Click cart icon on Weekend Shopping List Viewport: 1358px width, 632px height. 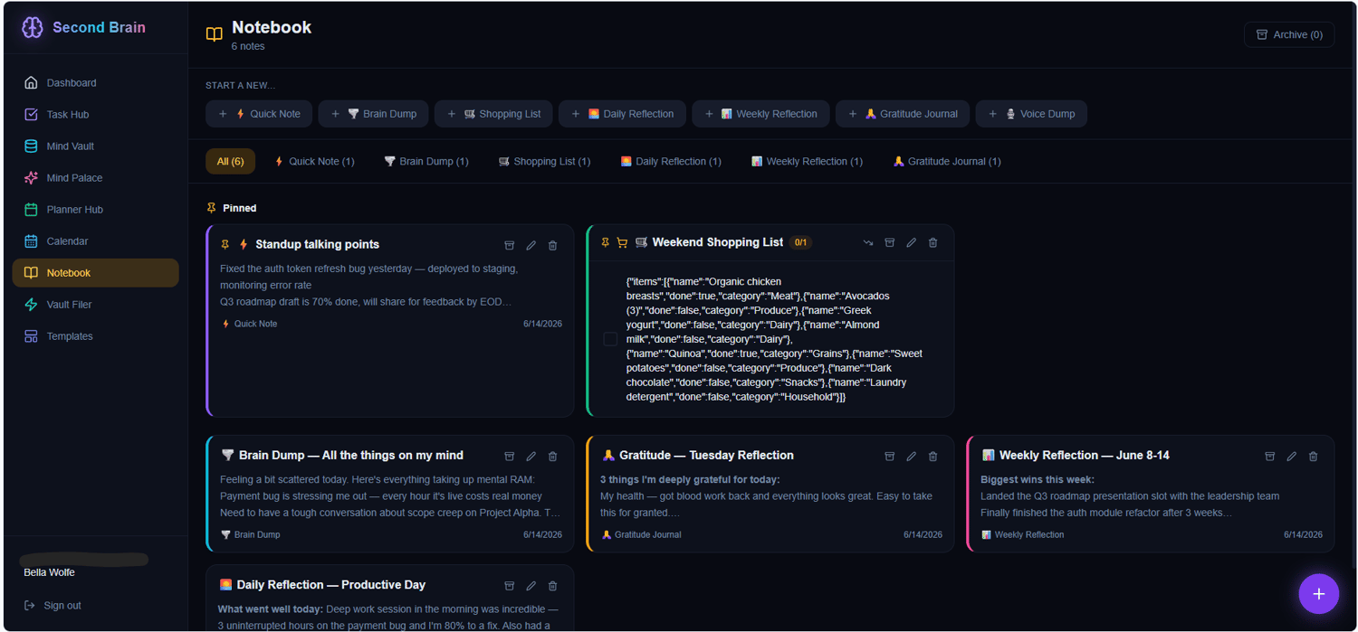coord(622,242)
